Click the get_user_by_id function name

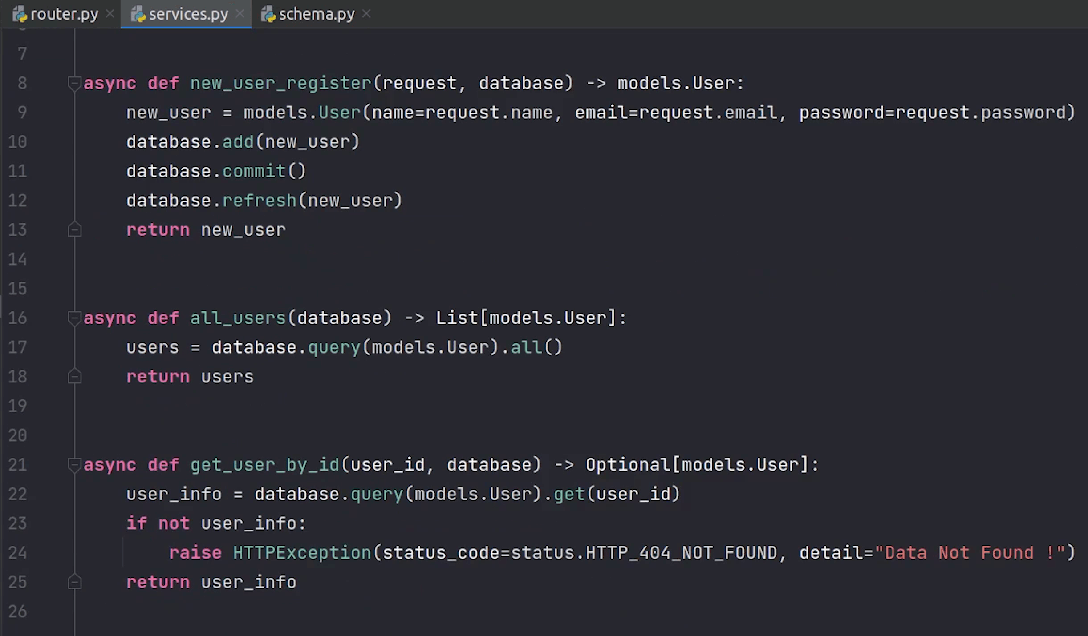tap(264, 465)
